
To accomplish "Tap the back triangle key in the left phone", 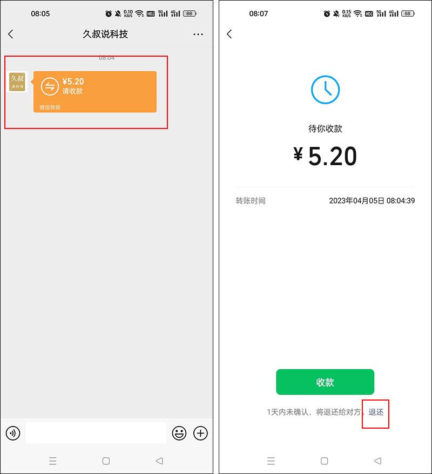I will click(159, 461).
